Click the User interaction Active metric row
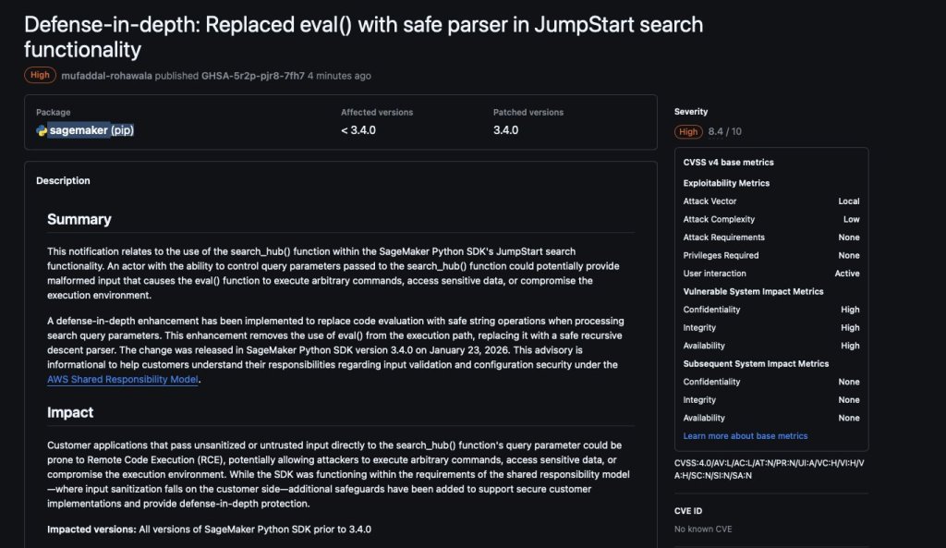This screenshot has height=548, width=946. (770, 274)
